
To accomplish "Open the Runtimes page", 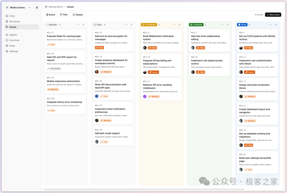I will (x=22, y=40).
